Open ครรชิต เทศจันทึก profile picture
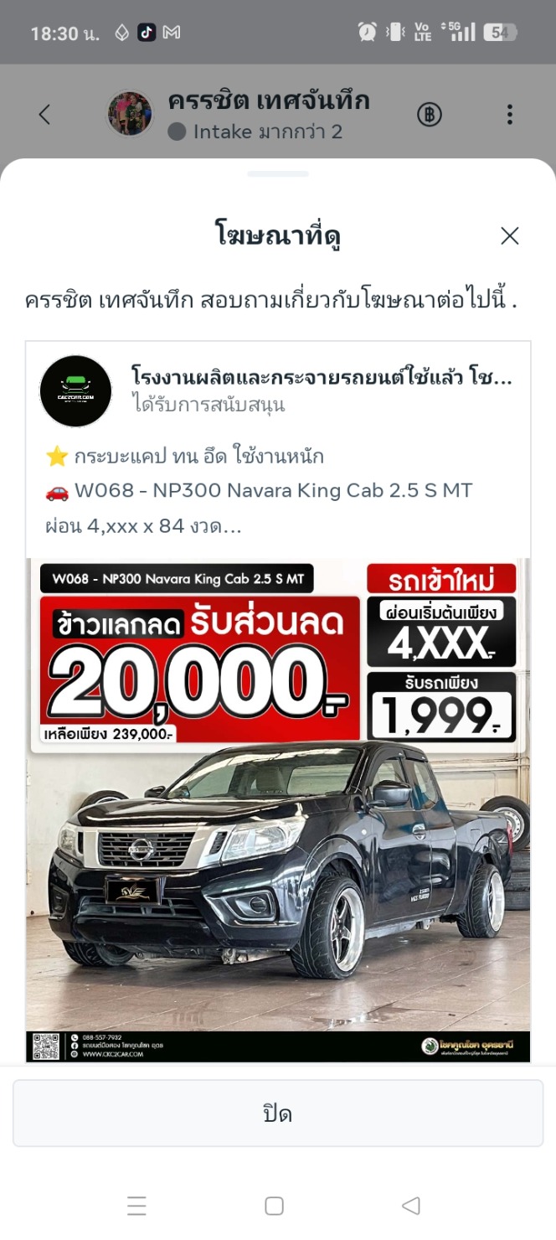The height and width of the screenshot is (1240, 556). point(130,114)
